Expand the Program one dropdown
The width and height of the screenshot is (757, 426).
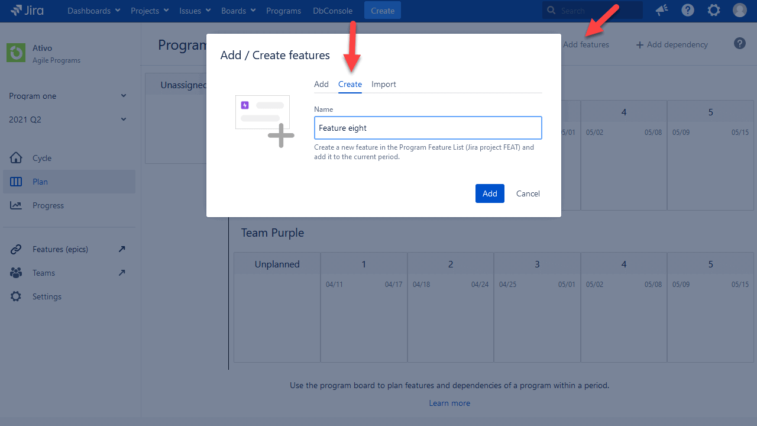click(123, 95)
